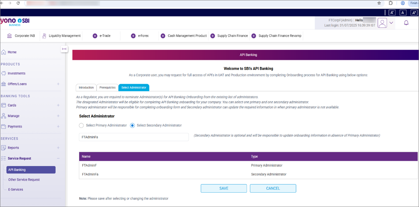The height and width of the screenshot is (207, 419).
Task: Open browser profile avatar icon
Action: (403, 3)
